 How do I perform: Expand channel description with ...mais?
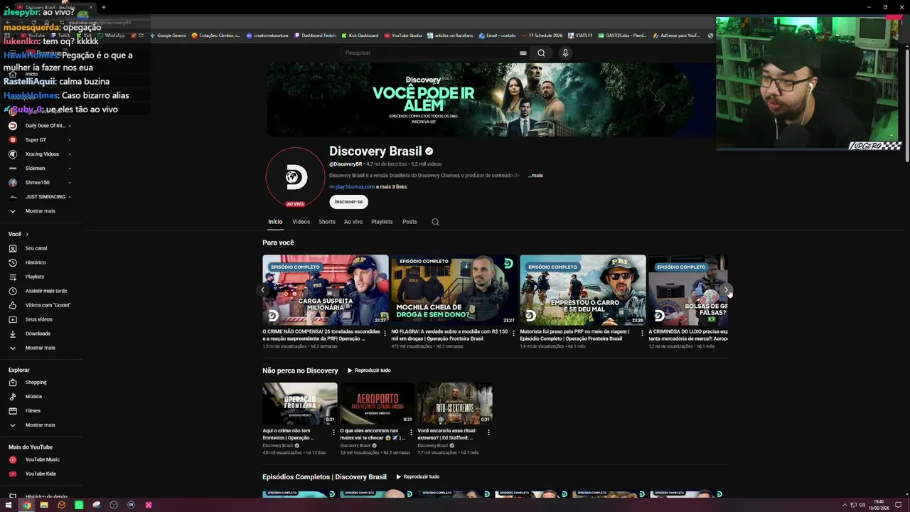coord(535,176)
